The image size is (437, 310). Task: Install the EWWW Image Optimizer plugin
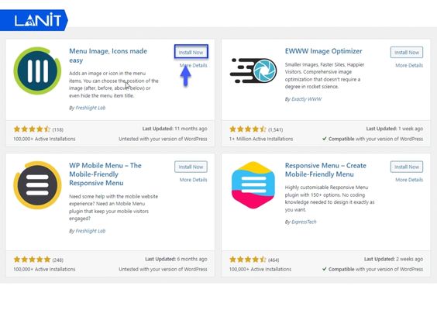point(407,52)
